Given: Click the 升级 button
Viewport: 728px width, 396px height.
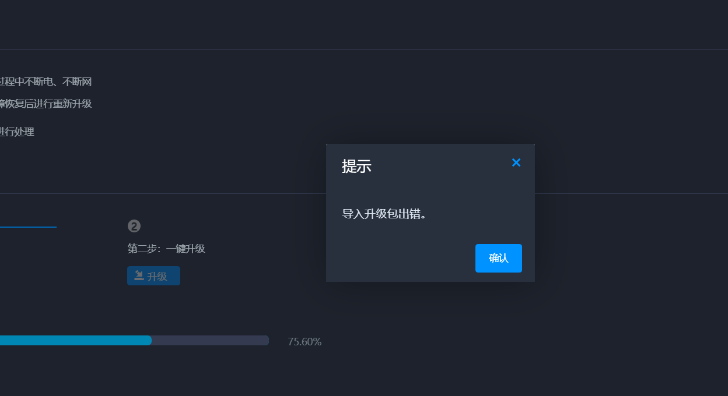Looking at the screenshot, I should pos(153,276).
